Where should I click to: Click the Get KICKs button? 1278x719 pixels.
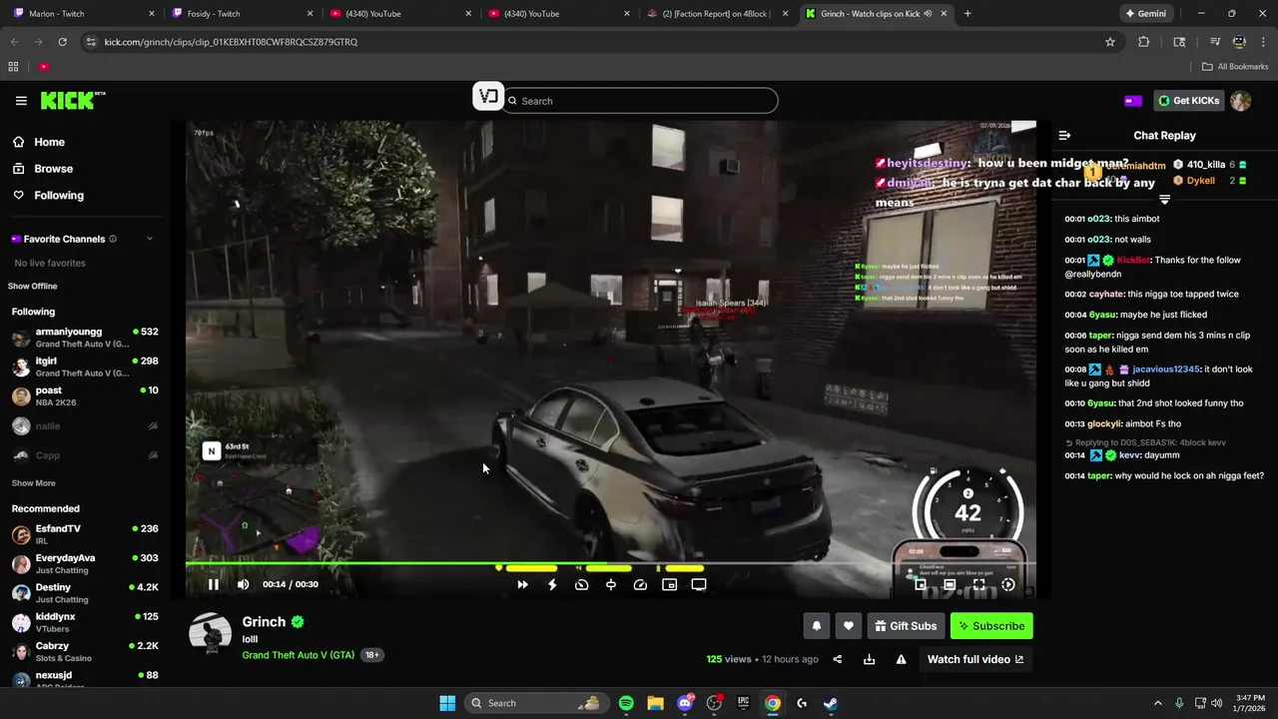(x=1189, y=101)
